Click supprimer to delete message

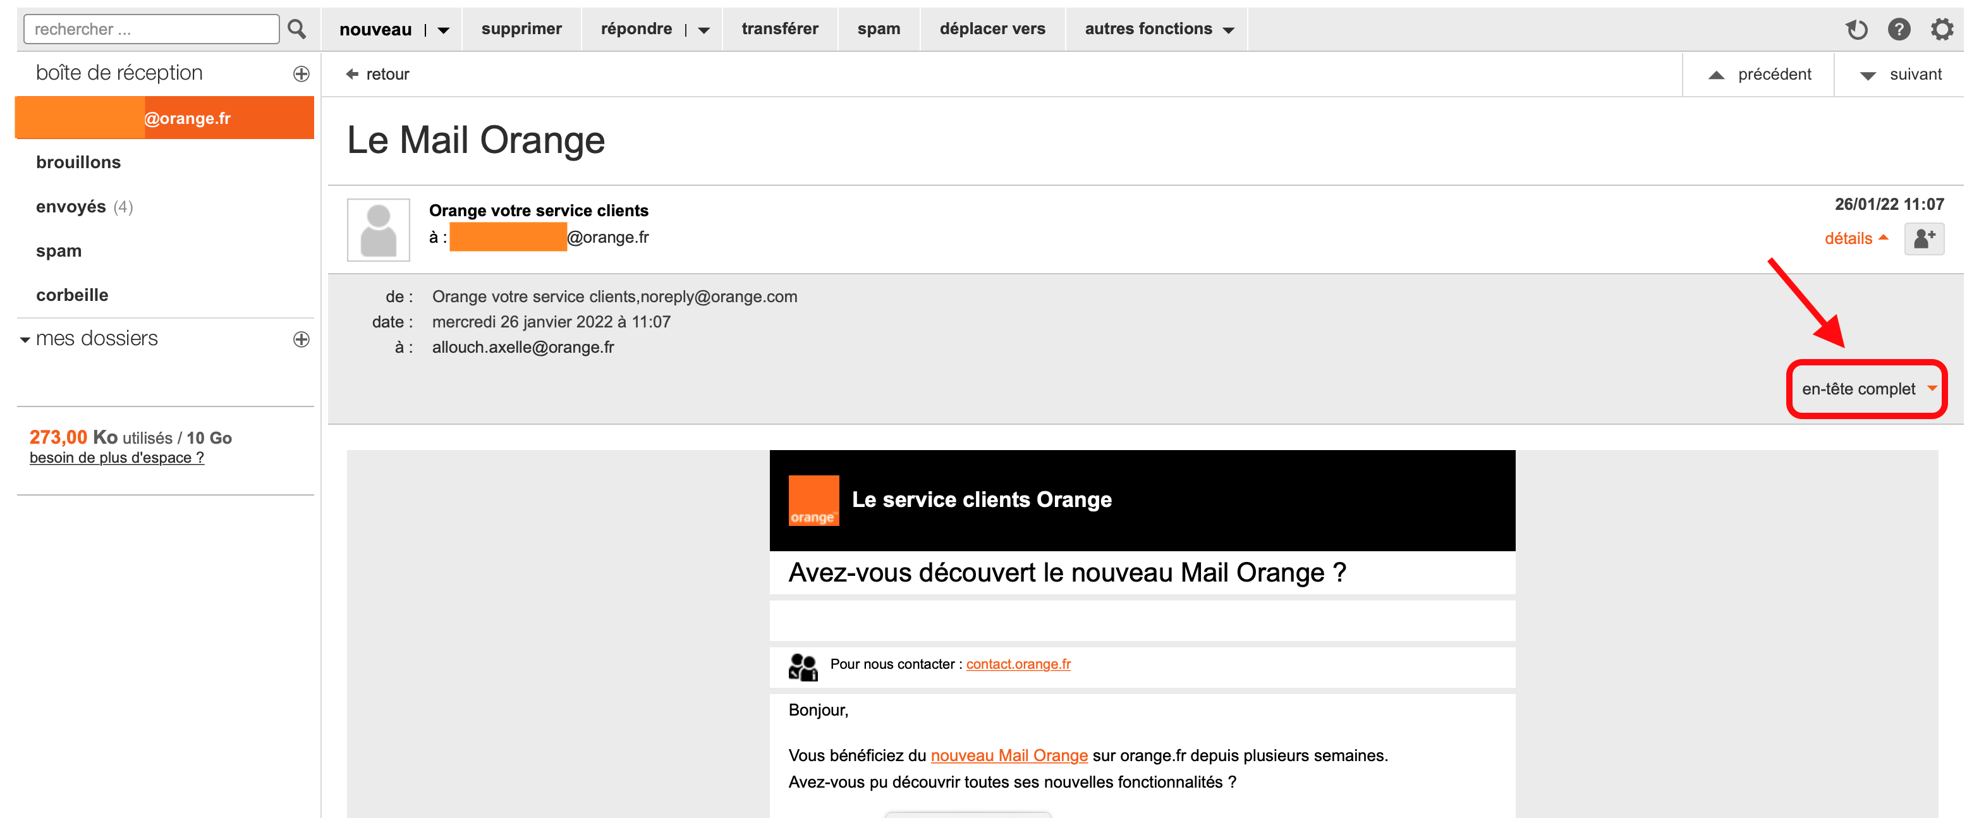click(521, 28)
